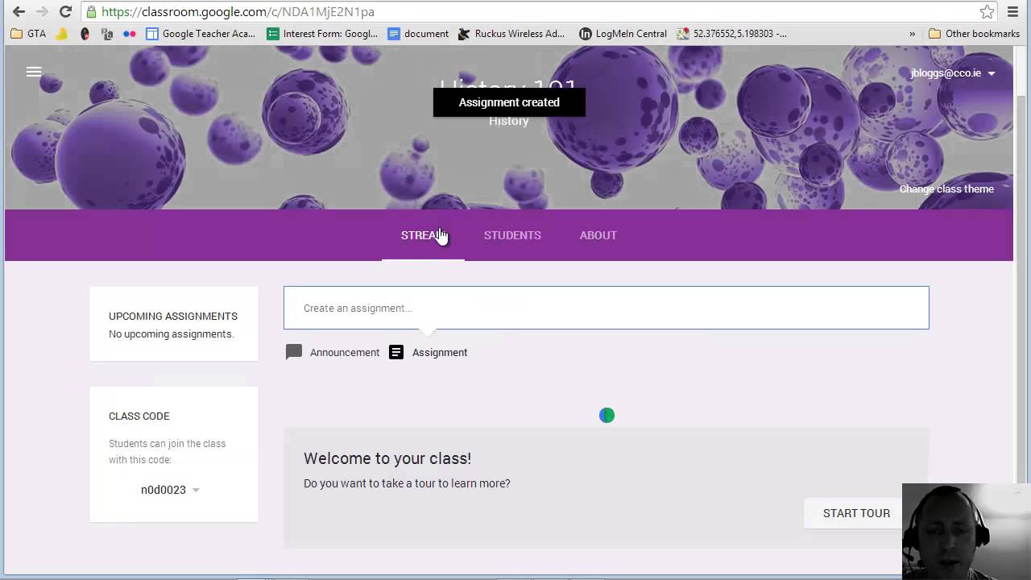1031x580 pixels.
Task: Open the Interest Form Google bookmark
Action: pos(322,34)
